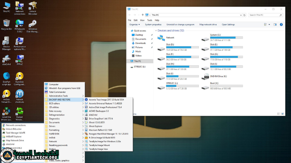Viewport: 291px width, 163px height.
Task: Launch disk2vhd desktop shortcut
Action: pos(7,60)
